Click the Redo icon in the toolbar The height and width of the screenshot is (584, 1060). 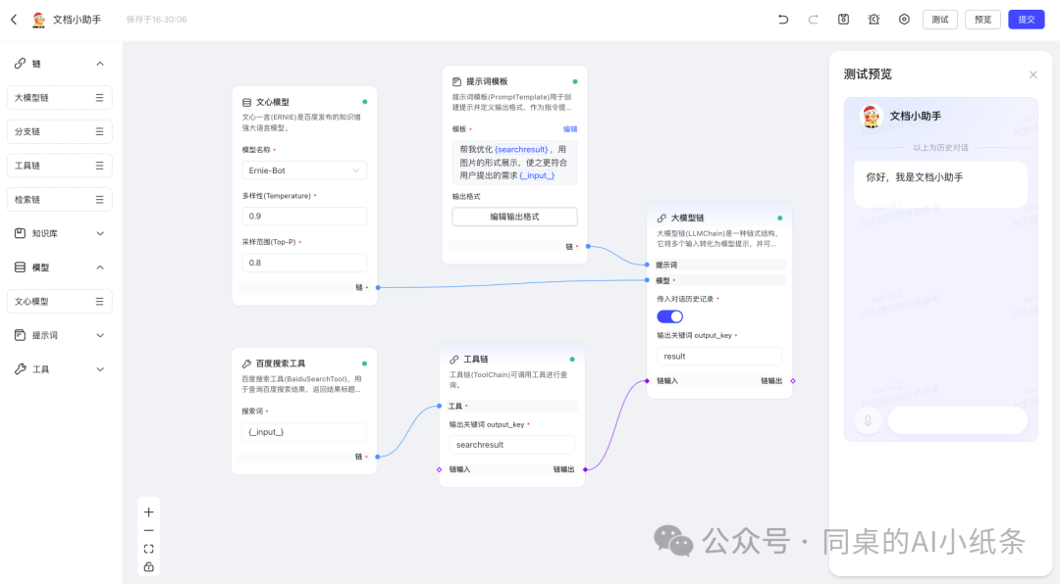[x=814, y=19]
